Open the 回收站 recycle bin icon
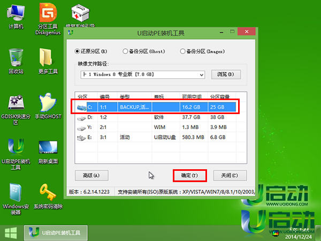This screenshot has width=321, height=241. (x=16, y=61)
